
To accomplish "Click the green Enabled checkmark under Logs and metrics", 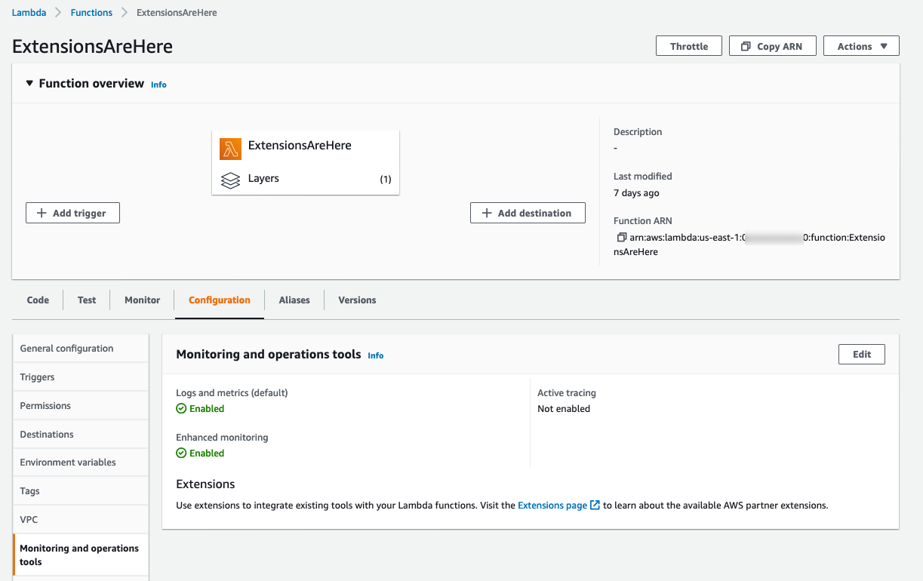I will pyautogui.click(x=181, y=408).
